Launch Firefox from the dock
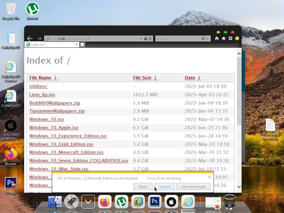Image resolution: width=284 pixels, height=213 pixels. pos(105,202)
